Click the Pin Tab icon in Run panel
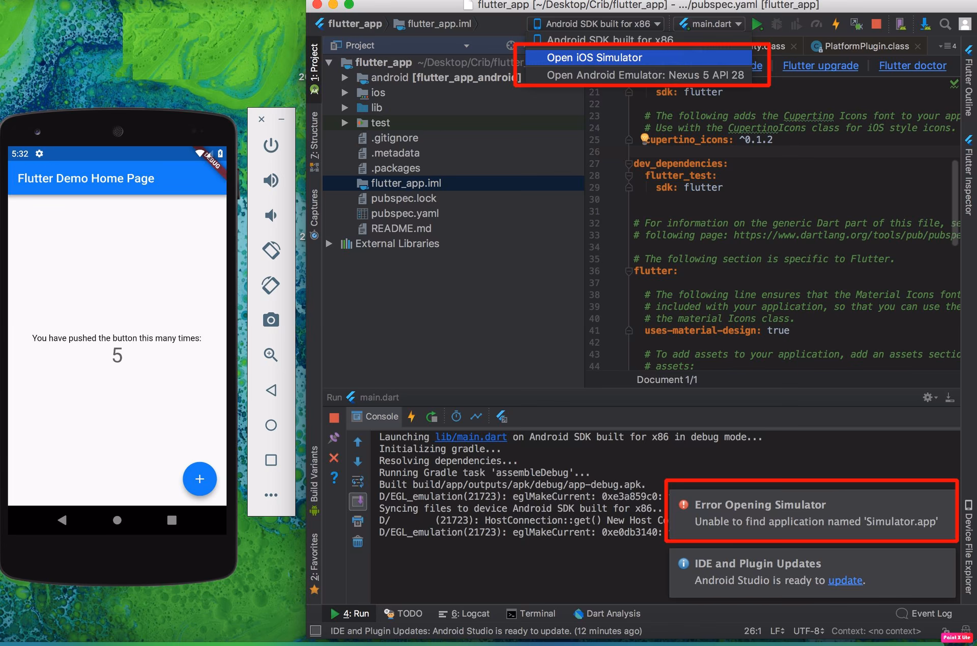This screenshot has width=977, height=646. click(x=334, y=437)
